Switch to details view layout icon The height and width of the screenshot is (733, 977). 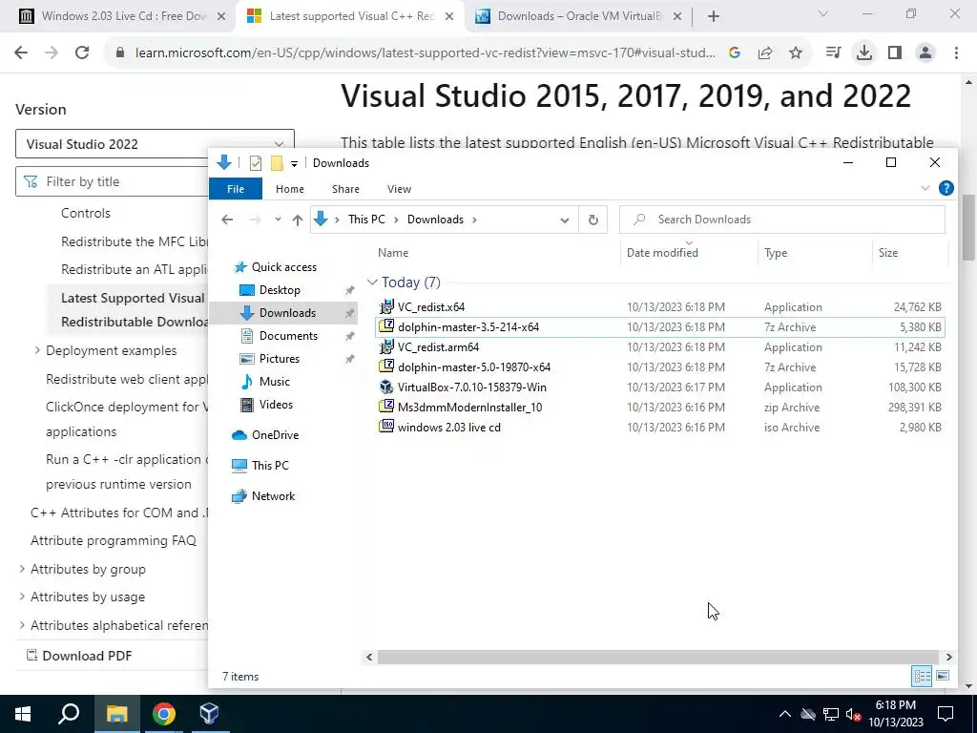pyautogui.click(x=922, y=676)
